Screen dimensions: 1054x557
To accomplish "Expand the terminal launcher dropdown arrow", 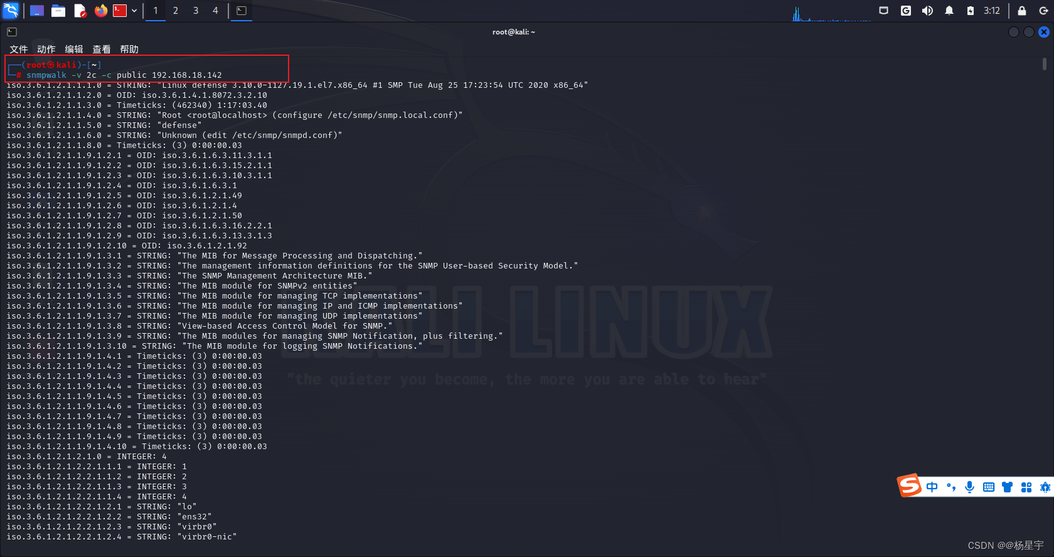I will point(134,11).
